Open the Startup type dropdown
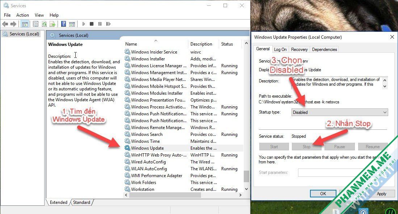Viewport: 398px width, 214px height. 340,112
